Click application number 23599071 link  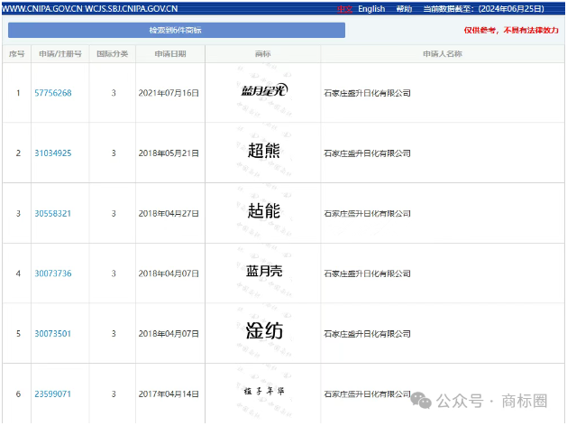click(53, 394)
